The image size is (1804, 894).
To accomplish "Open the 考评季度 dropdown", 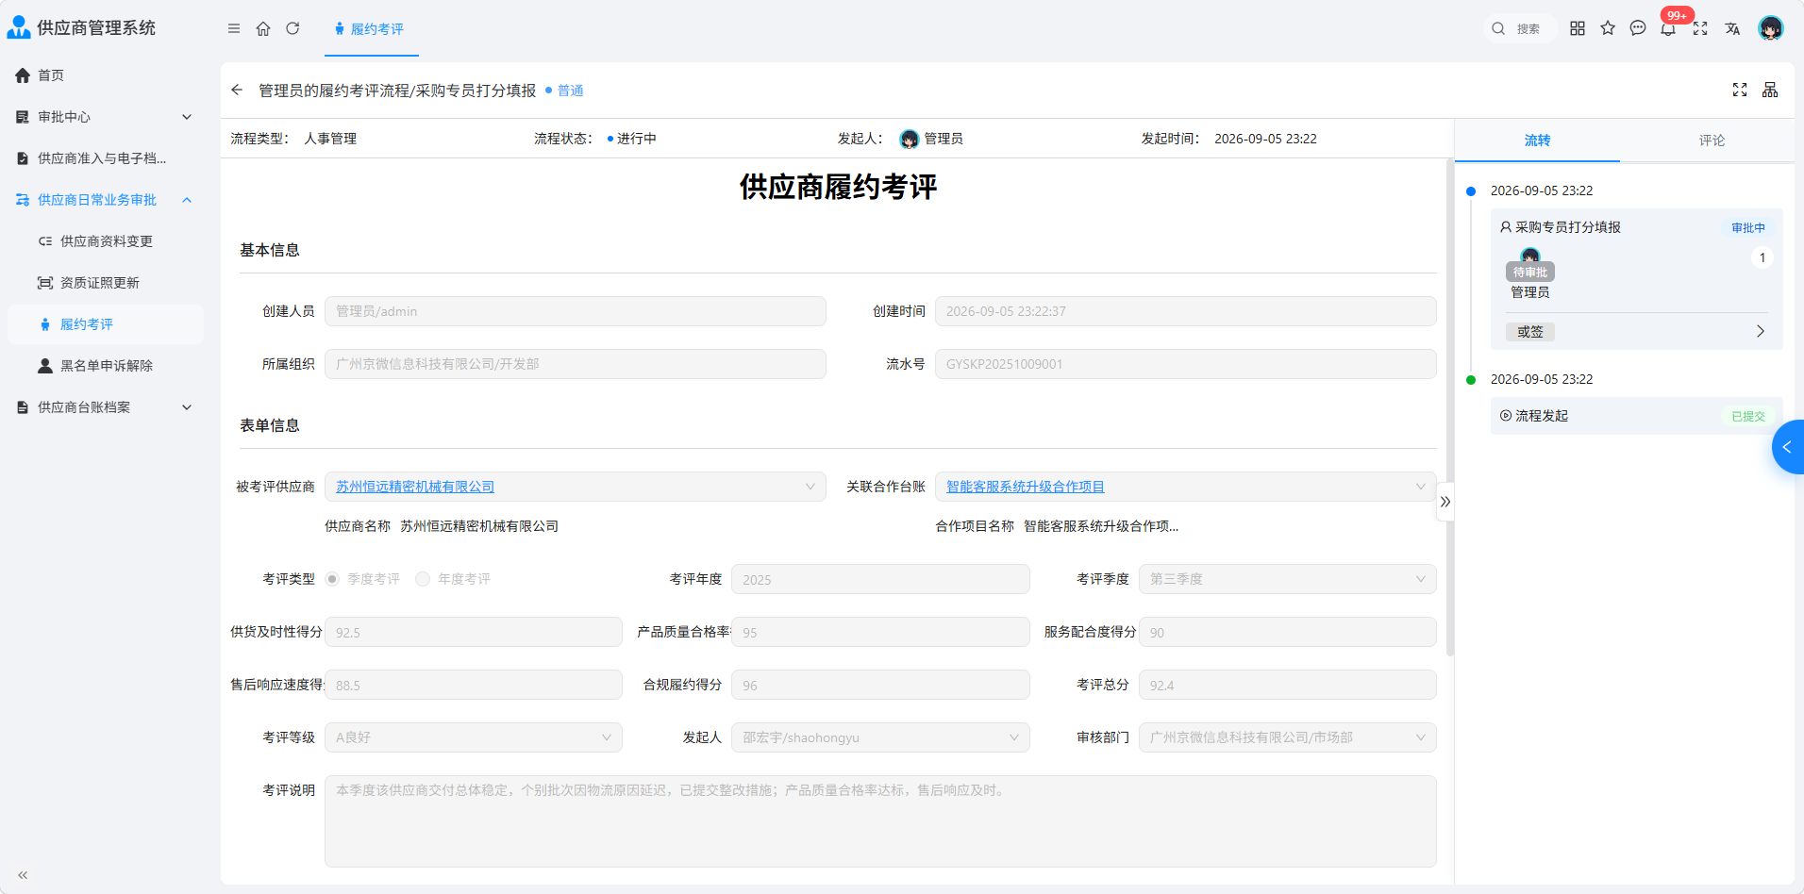I will (1287, 579).
